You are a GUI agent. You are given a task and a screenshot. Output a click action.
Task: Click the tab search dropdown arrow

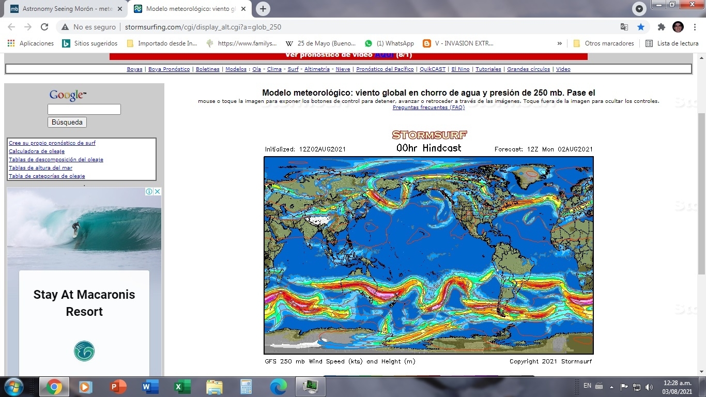(639, 9)
